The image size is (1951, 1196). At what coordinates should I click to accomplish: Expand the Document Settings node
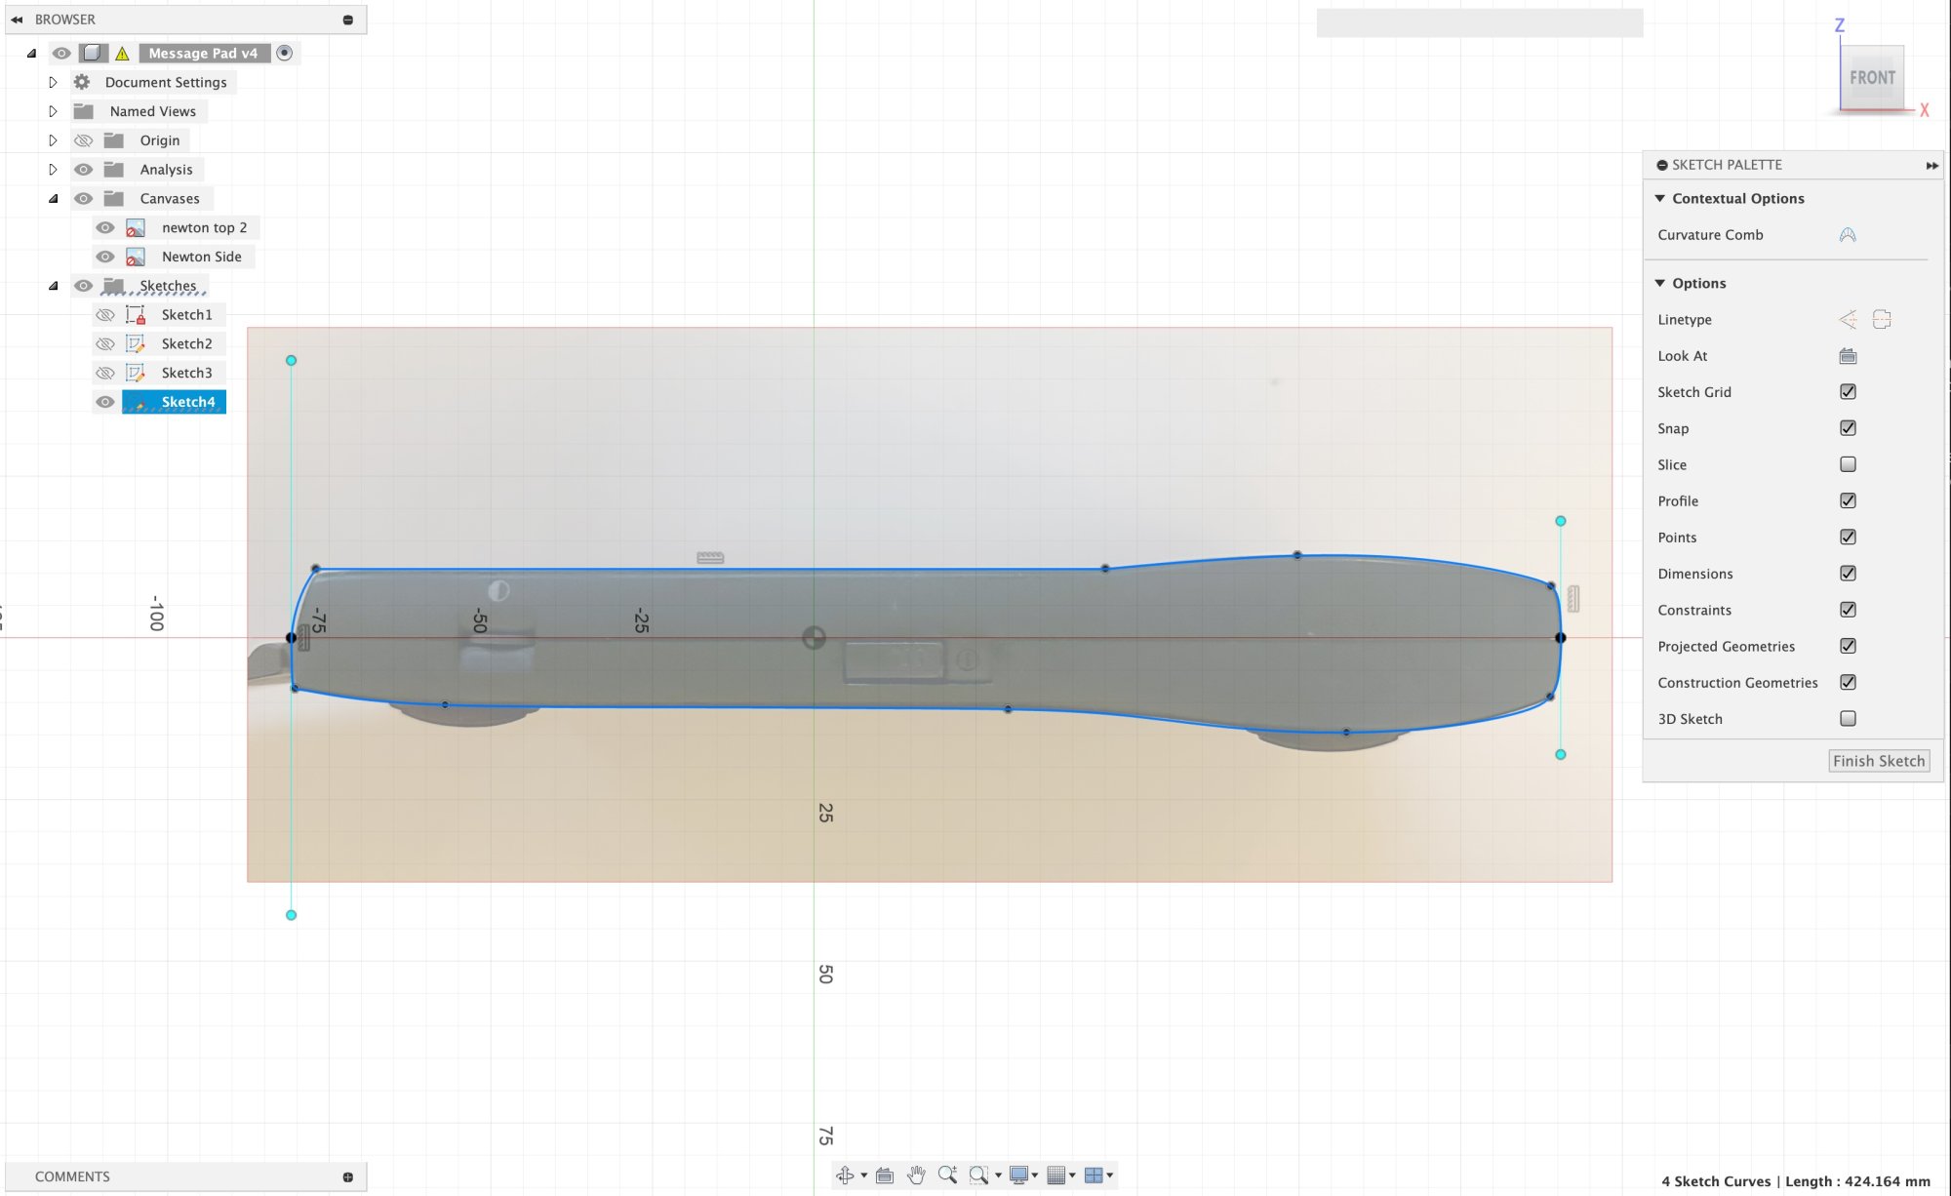53,83
